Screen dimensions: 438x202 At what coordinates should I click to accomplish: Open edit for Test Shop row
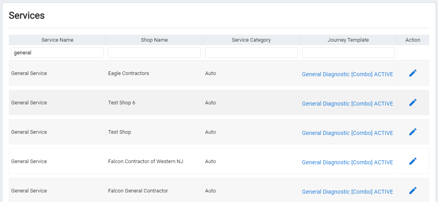point(413,132)
